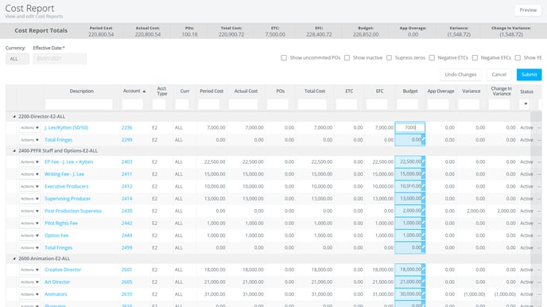
Task: Collapse the 2600-Animation-E2-ALL group
Action: [14, 258]
